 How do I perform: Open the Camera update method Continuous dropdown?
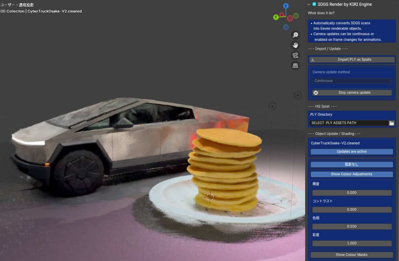click(352, 81)
